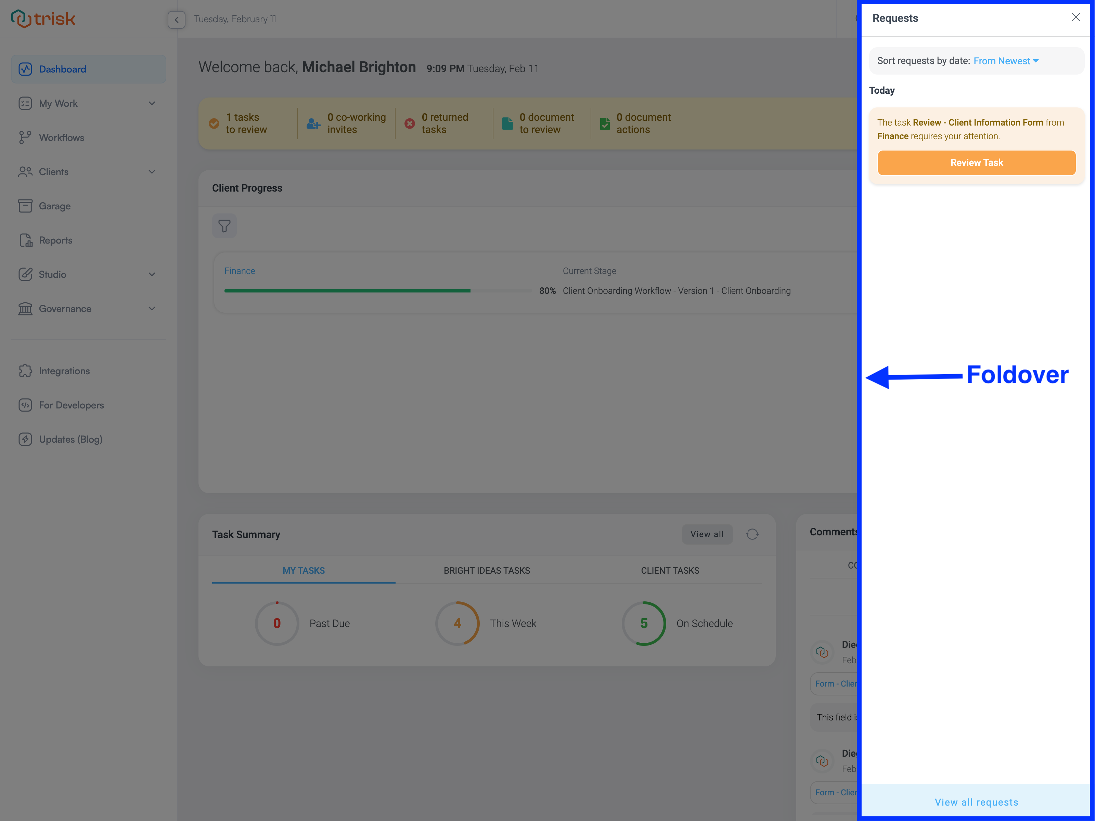This screenshot has width=1095, height=821.
Task: Refresh the Task Summary
Action: 752,534
